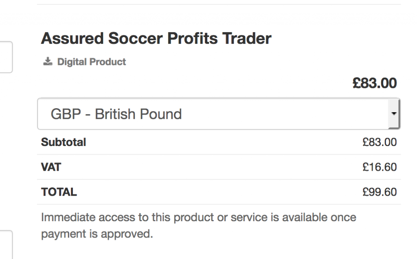Click the bold £83.00 product price
The height and width of the screenshot is (259, 417).
click(375, 83)
